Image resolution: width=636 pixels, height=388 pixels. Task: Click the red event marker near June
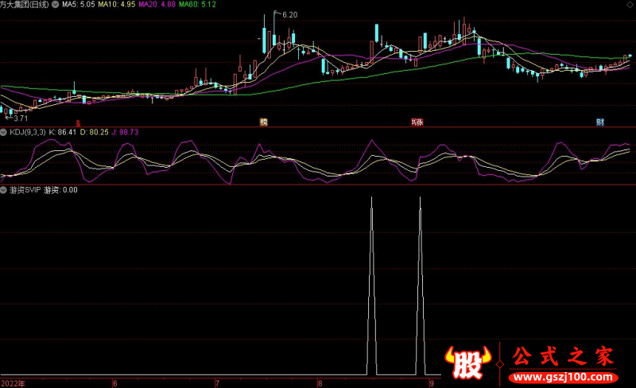[77, 122]
